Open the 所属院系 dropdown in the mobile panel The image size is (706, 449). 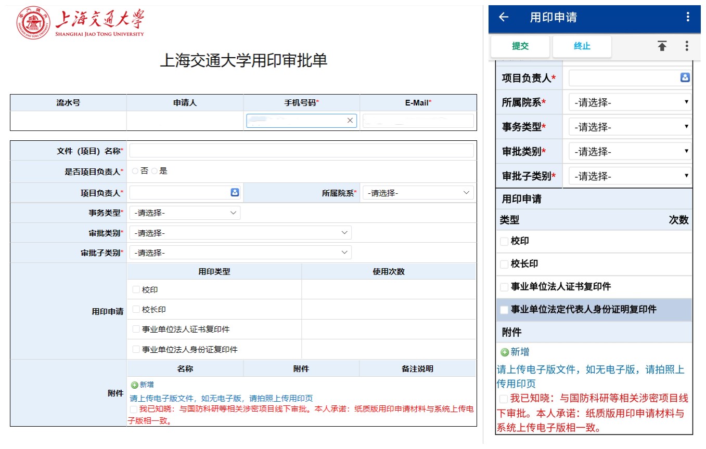coord(630,102)
